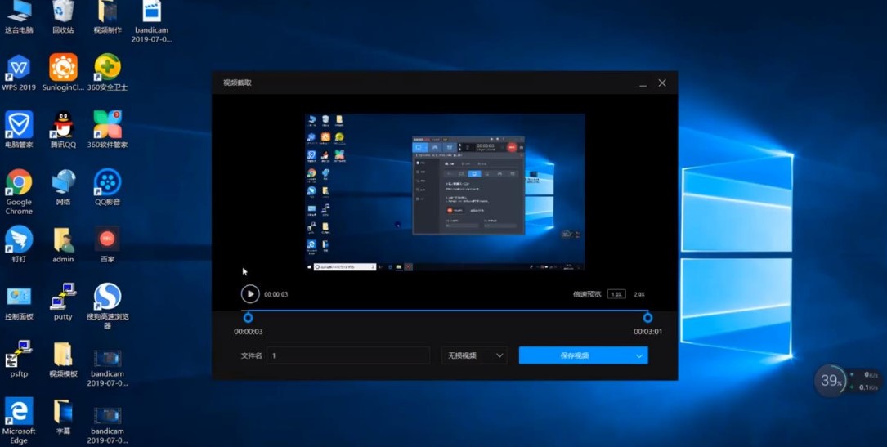Image resolution: width=887 pixels, height=447 pixels.
Task: Minimize the 视频截取 dialog window
Action: (643, 83)
